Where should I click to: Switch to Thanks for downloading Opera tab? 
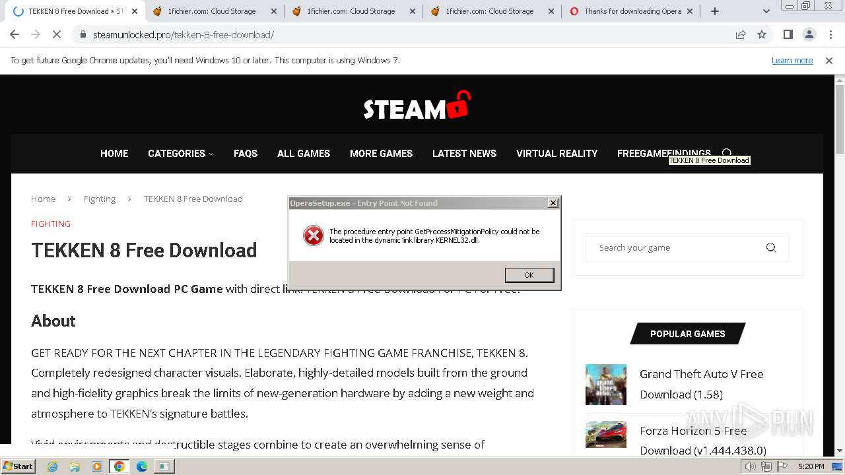632,11
